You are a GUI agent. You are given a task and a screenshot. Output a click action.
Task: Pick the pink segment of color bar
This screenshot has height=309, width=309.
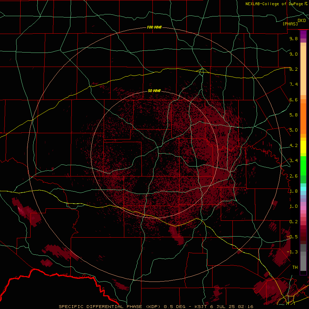click(x=303, y=208)
